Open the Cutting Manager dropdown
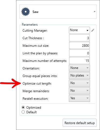Viewport: 100px width, 130px height. 79,30
